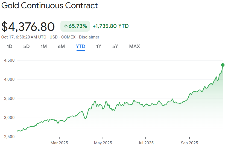This screenshot has height=149, width=228.
Task: Click the Gold Continuous Contract title
Action: [49, 5]
